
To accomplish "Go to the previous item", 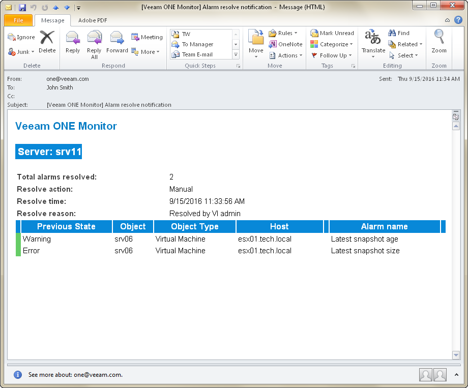I will 55,8.
